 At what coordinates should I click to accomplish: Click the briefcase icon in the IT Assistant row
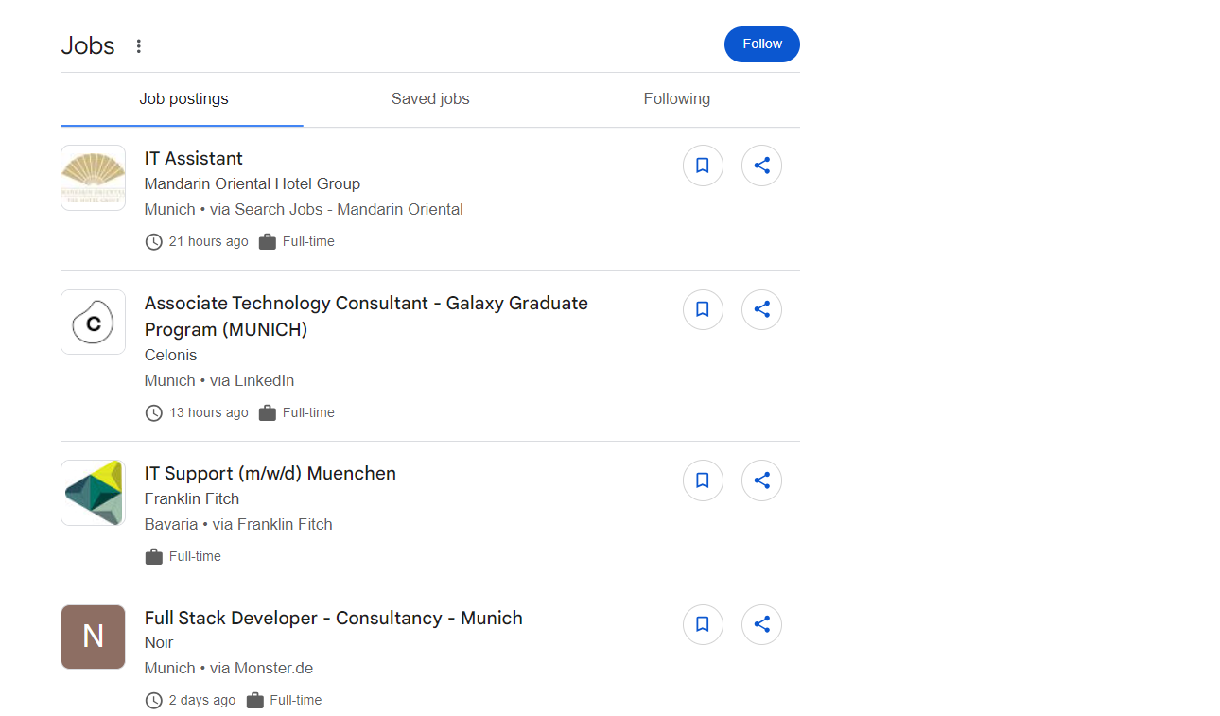(x=267, y=241)
